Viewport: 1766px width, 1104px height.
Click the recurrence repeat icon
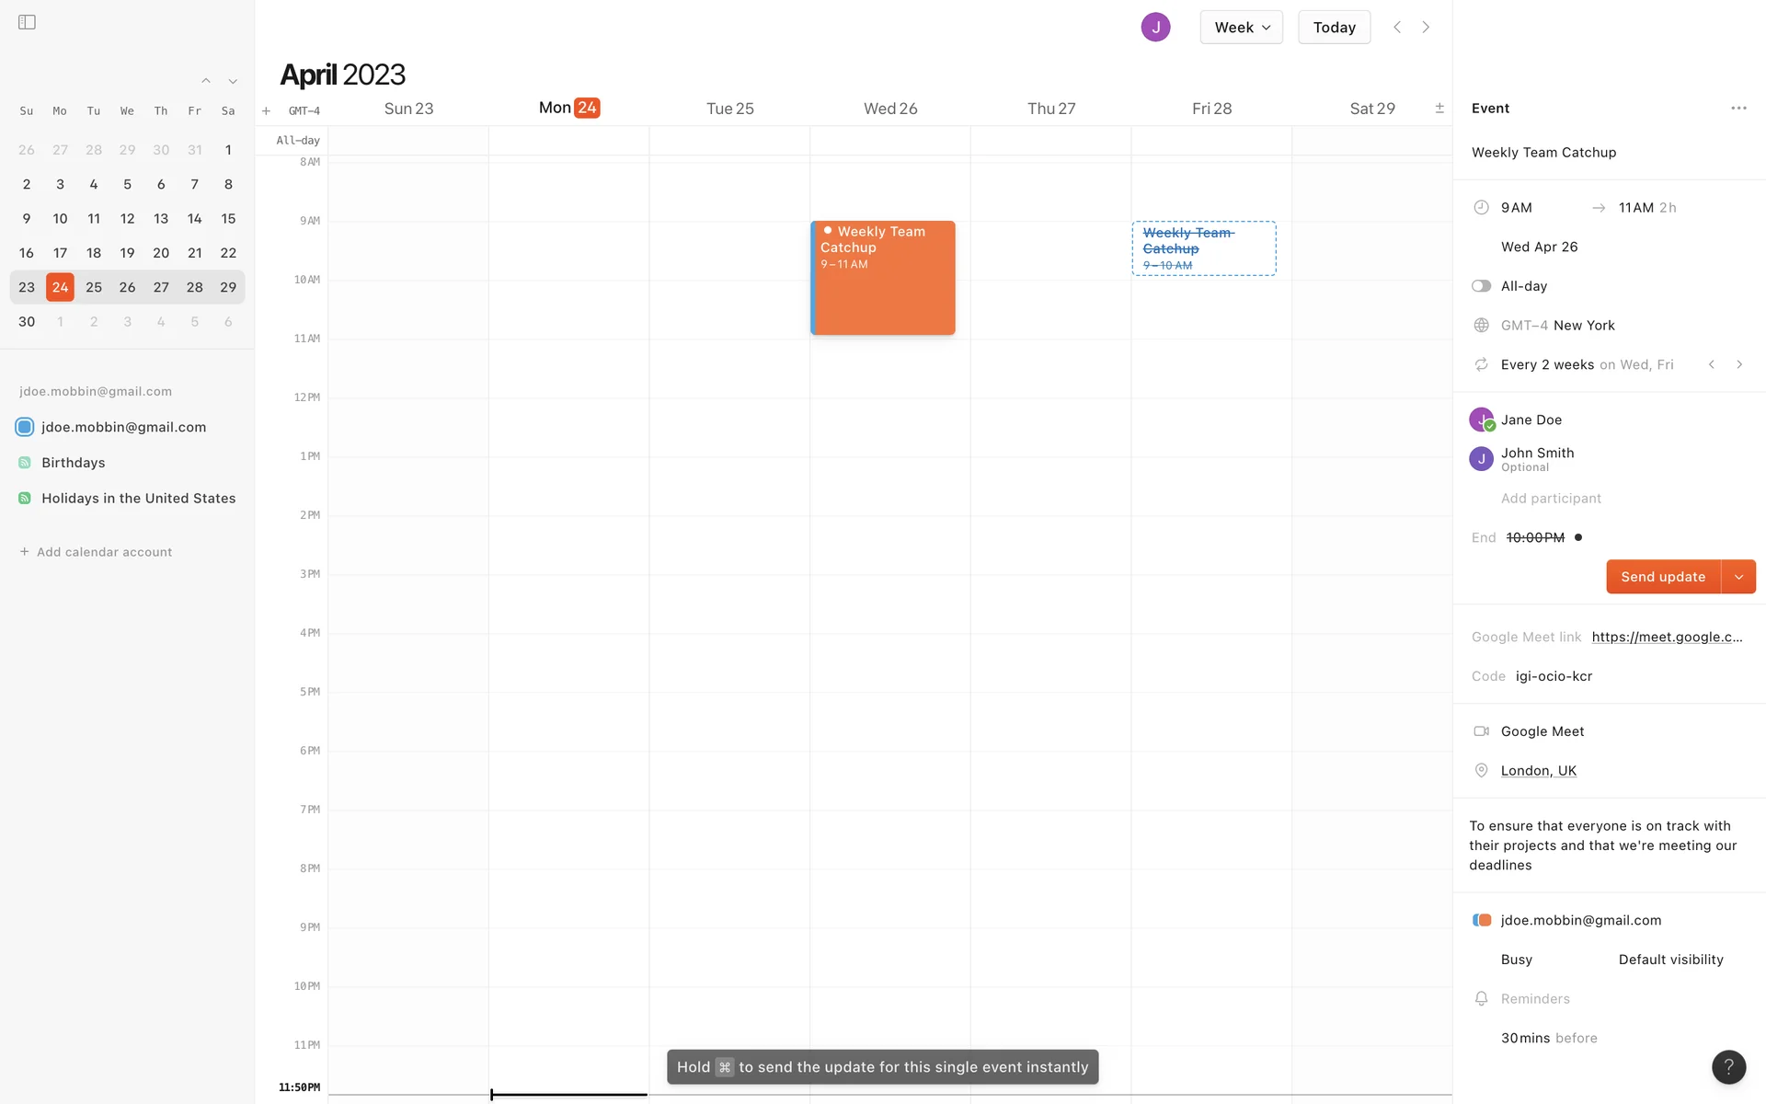tap(1481, 365)
